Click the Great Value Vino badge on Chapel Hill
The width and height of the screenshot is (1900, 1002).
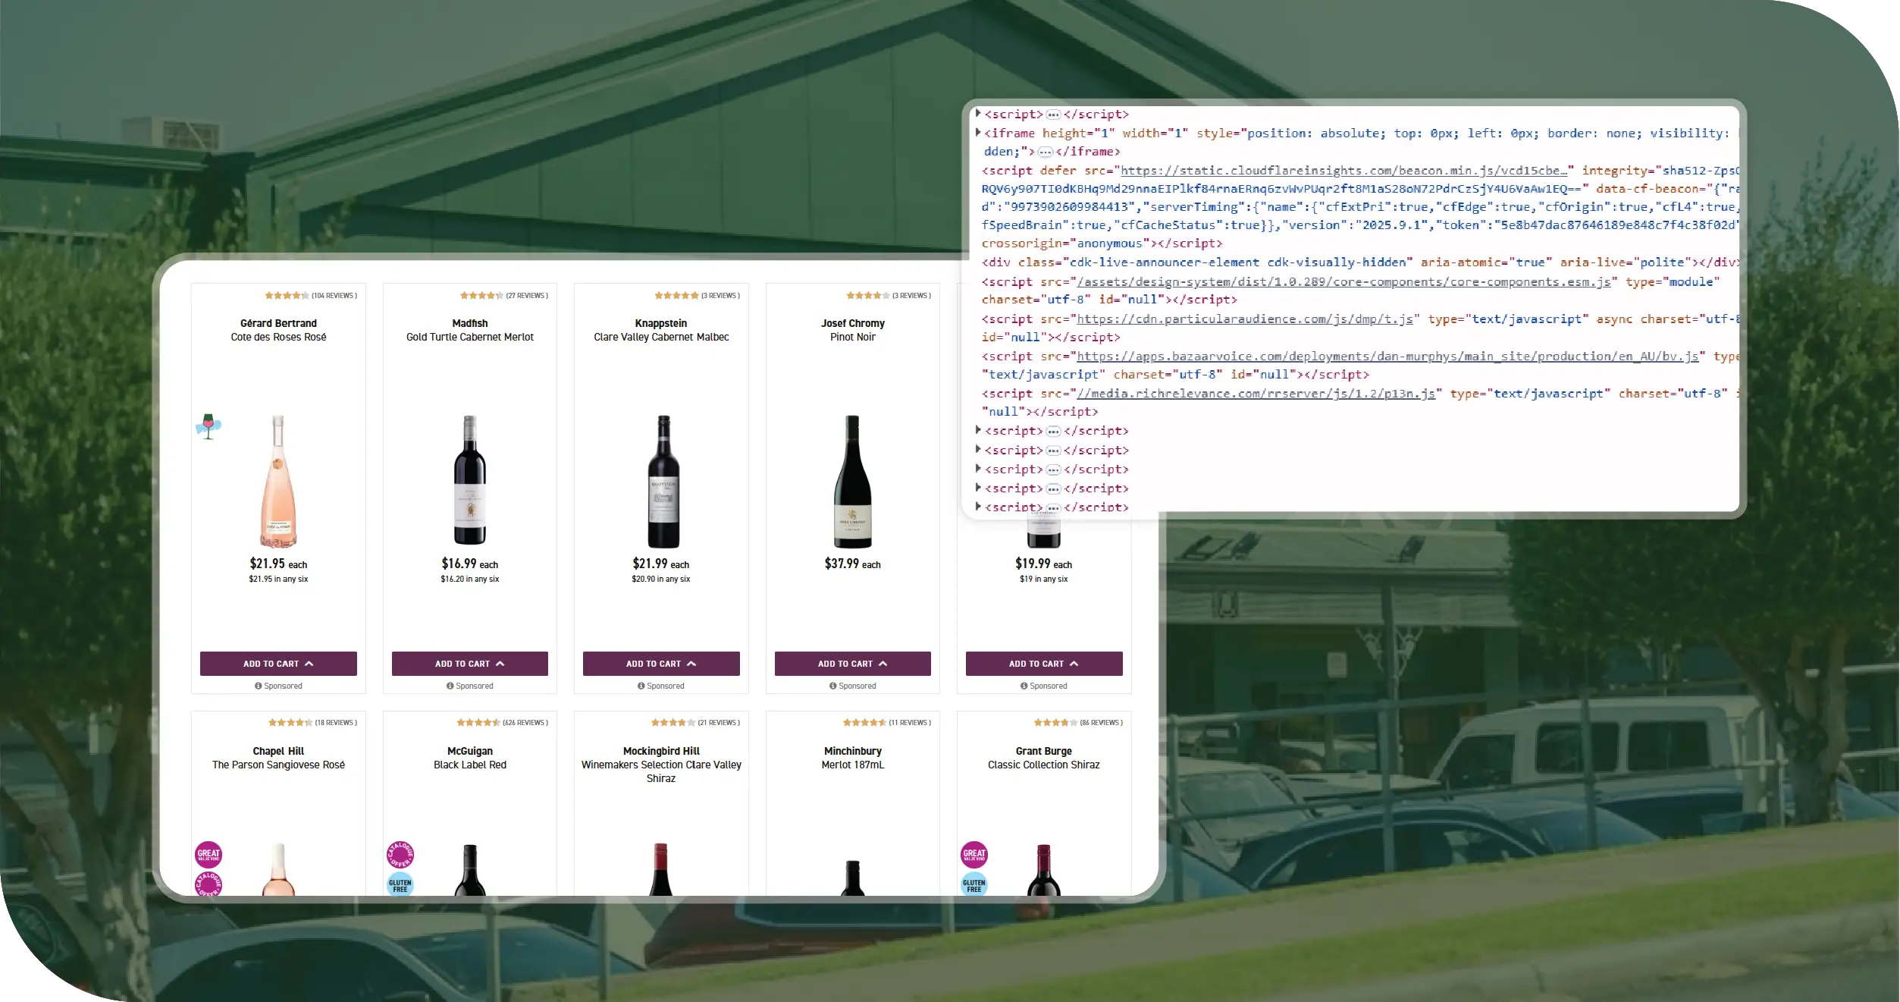pyautogui.click(x=209, y=853)
